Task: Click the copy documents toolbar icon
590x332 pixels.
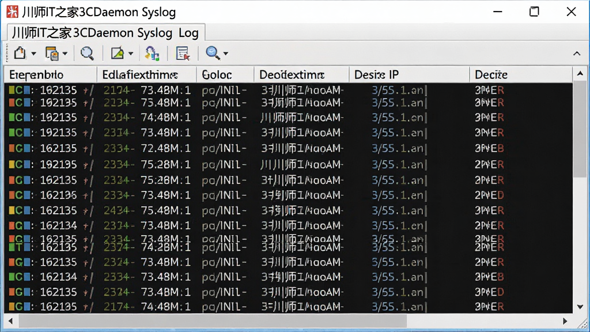Action: [x=51, y=54]
